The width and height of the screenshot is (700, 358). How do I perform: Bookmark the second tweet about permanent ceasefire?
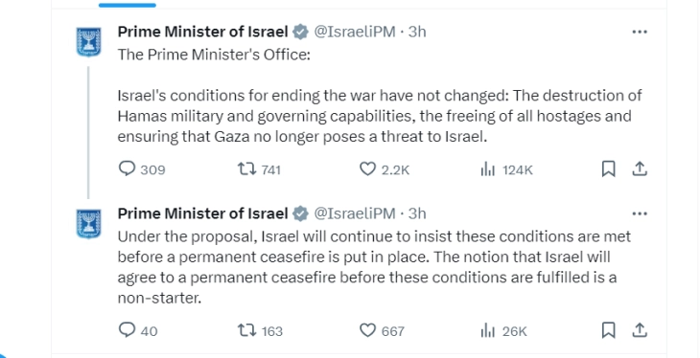coord(609,330)
